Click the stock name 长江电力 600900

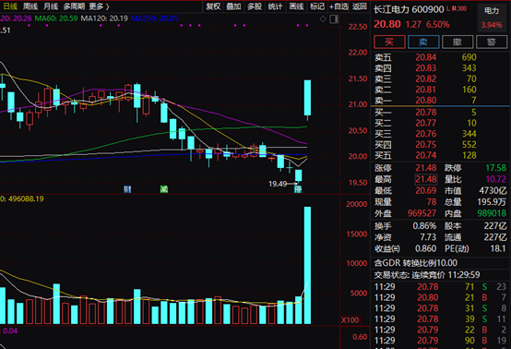pos(409,9)
